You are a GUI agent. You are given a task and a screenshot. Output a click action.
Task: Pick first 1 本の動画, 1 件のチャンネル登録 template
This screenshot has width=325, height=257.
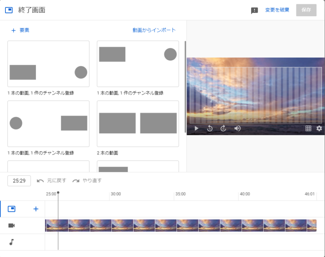[48, 64]
